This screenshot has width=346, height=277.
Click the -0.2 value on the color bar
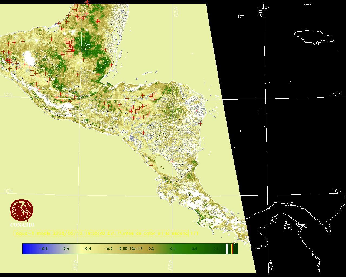point(108,249)
